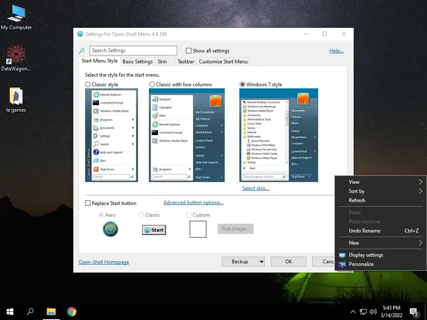The image size is (427, 320).
Task: Click the greyed Pick image... button
Action: tap(236, 229)
